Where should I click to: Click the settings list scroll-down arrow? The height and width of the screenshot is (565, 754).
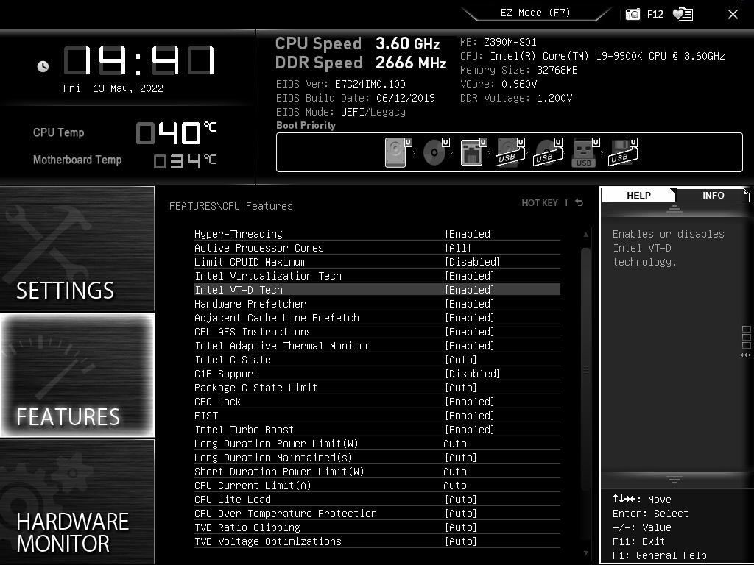pyautogui.click(x=585, y=553)
